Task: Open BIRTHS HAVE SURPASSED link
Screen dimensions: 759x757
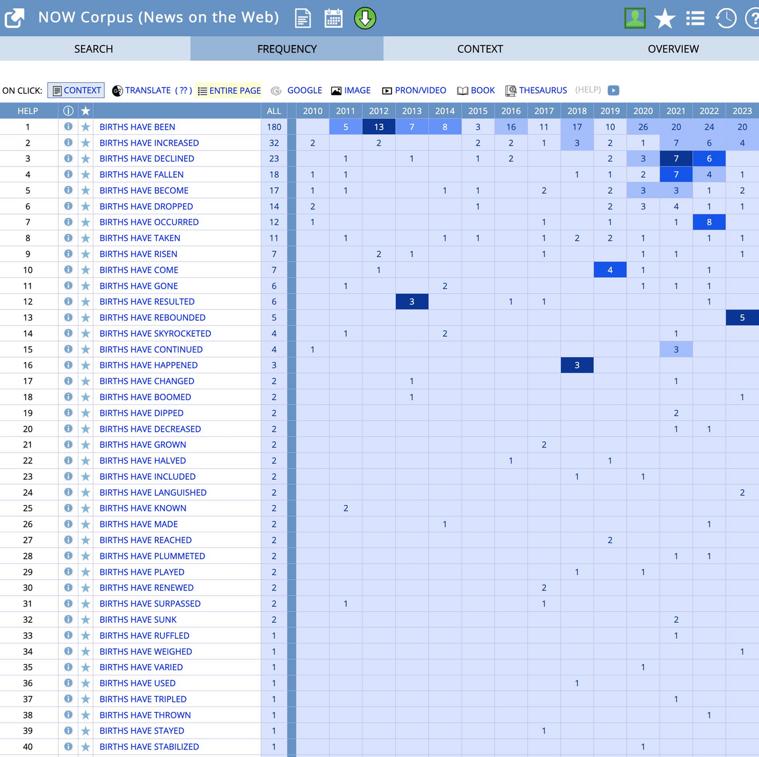Action: (150, 604)
